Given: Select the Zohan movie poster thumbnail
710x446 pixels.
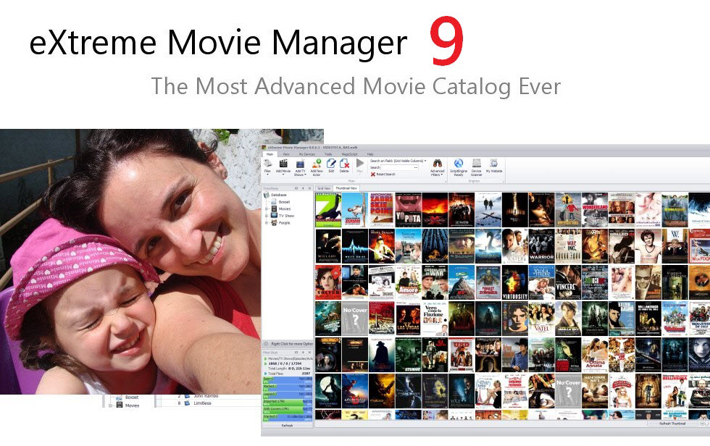Looking at the screenshot, I should pyautogui.click(x=354, y=210).
